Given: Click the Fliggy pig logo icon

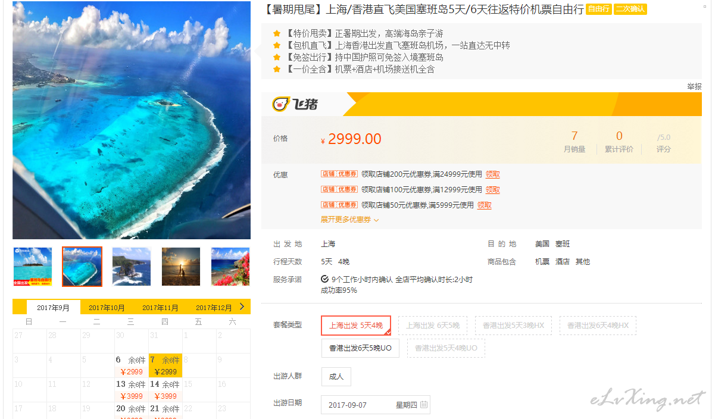Looking at the screenshot, I should [280, 104].
